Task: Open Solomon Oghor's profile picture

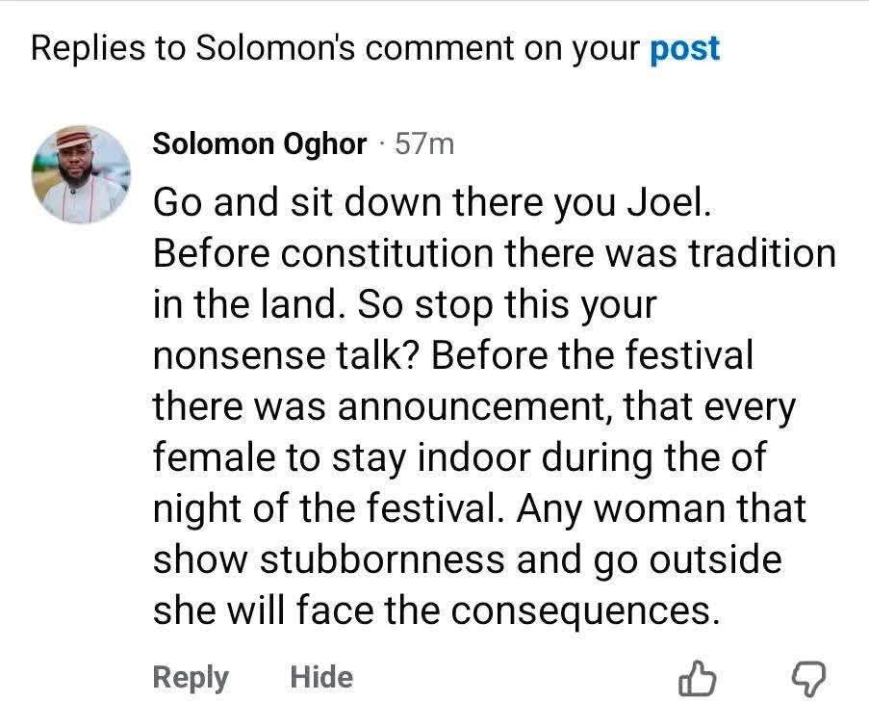Action: pyautogui.click(x=81, y=173)
